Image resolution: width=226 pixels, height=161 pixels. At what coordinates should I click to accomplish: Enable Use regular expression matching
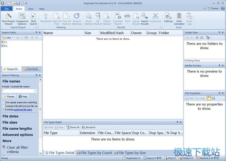pos(3,102)
